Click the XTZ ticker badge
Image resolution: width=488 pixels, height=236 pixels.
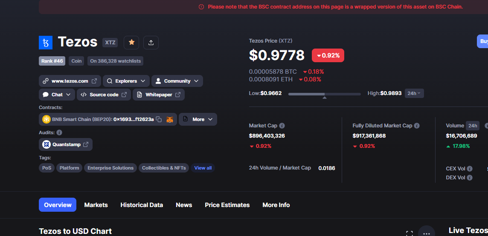pos(110,43)
